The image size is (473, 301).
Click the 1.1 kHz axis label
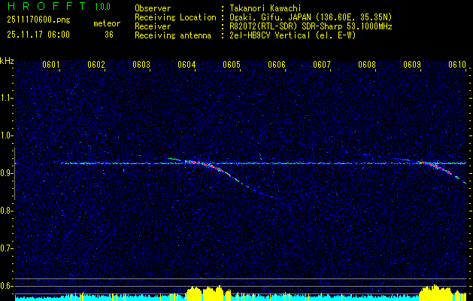pos(7,97)
